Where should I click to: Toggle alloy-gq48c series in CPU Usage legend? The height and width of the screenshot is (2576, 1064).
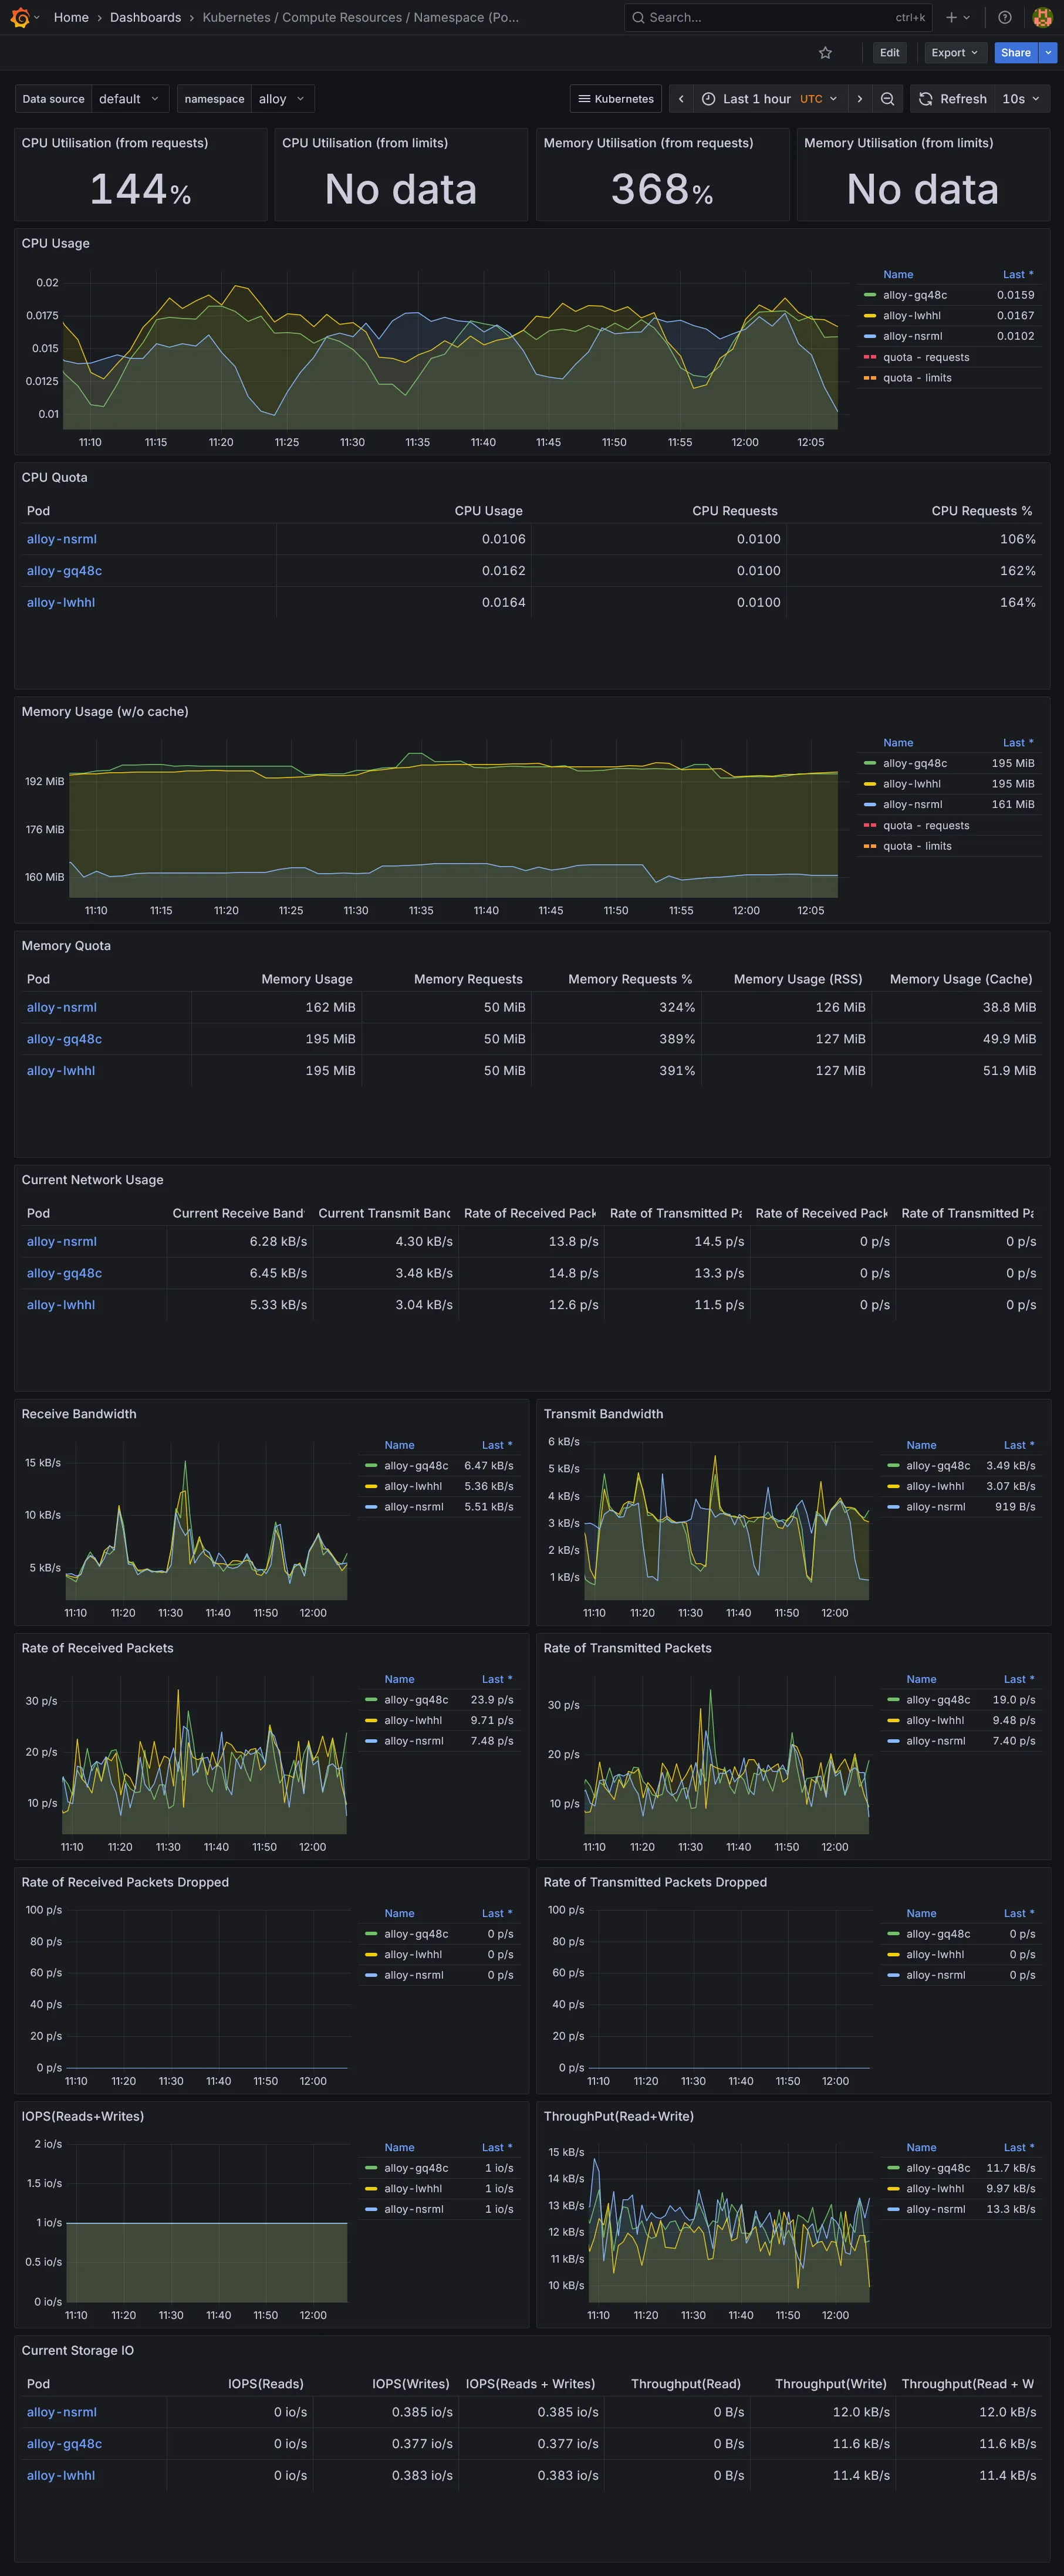pyautogui.click(x=914, y=295)
